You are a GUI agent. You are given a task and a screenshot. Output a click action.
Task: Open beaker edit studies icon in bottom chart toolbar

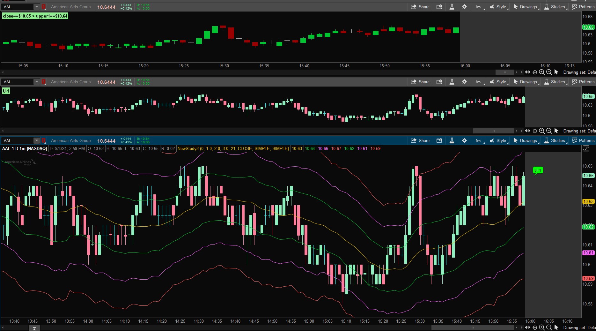pos(452,140)
